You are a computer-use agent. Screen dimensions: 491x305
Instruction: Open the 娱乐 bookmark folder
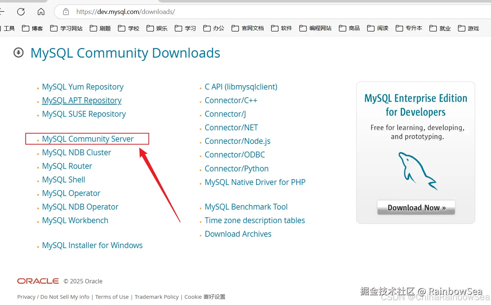(157, 28)
